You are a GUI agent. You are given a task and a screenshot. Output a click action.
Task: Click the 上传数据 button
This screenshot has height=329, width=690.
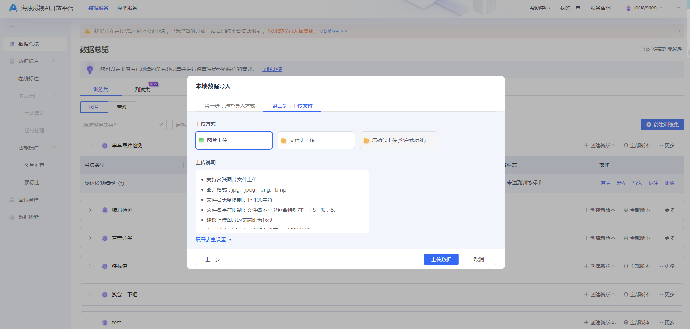tap(441, 259)
